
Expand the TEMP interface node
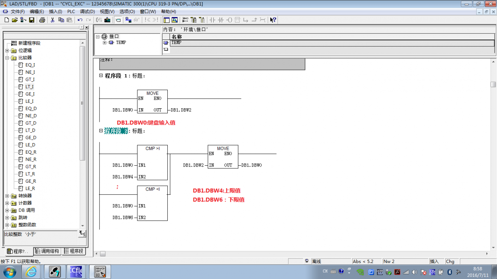pos(104,43)
